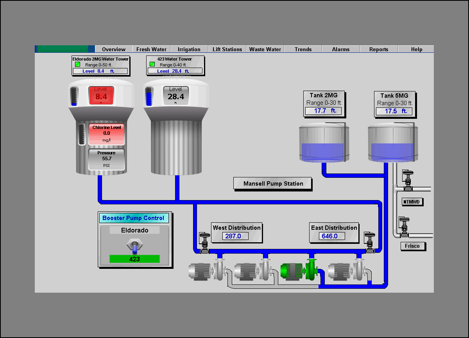Select the Tank 5MG storage tank graphic
This screenshot has width=469, height=338.
pos(392,143)
